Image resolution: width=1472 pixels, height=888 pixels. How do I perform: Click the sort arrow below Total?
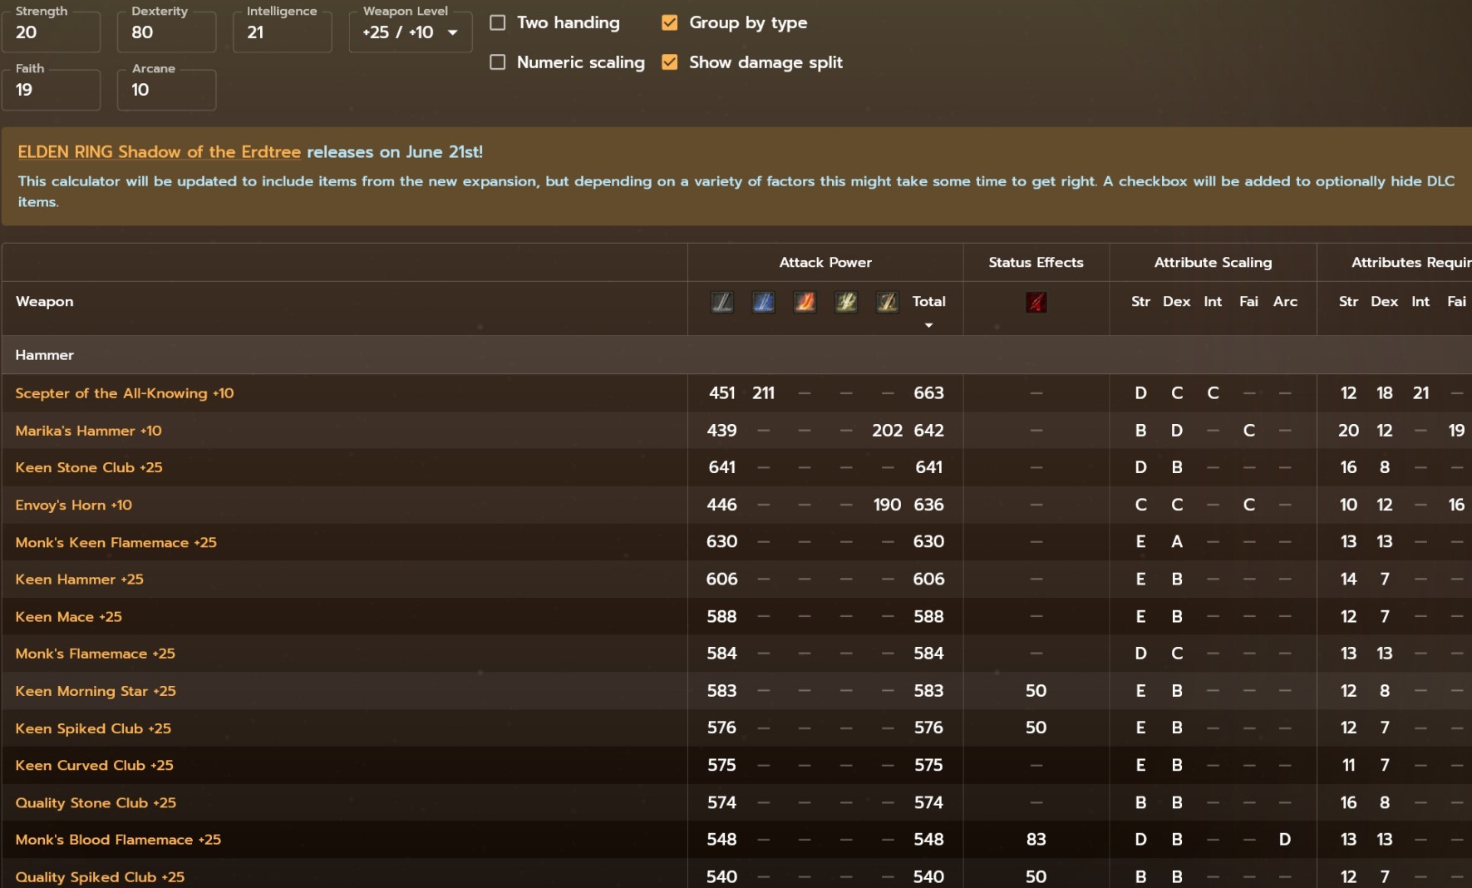928,325
